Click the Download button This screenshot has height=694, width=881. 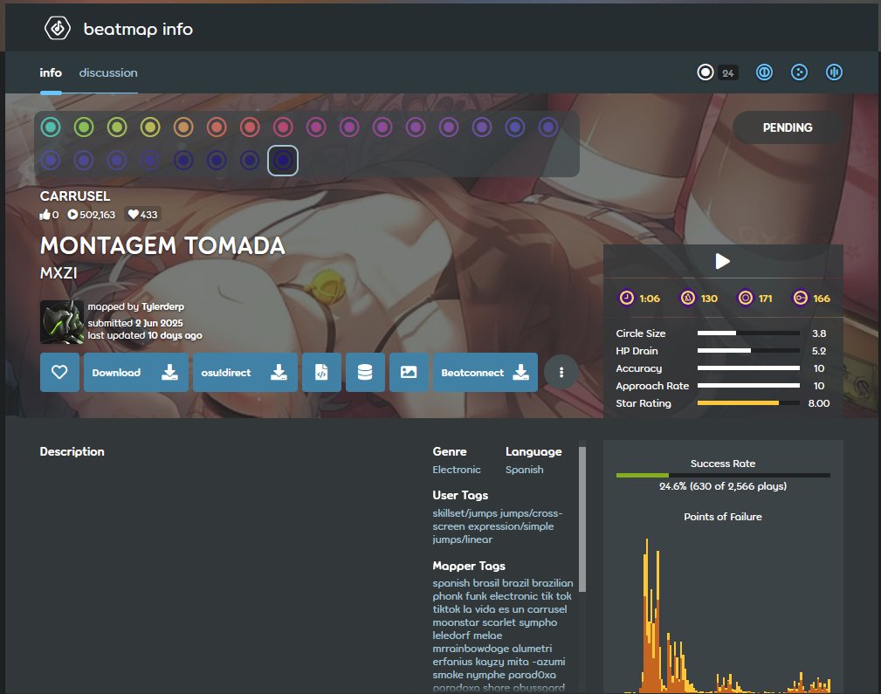[136, 372]
